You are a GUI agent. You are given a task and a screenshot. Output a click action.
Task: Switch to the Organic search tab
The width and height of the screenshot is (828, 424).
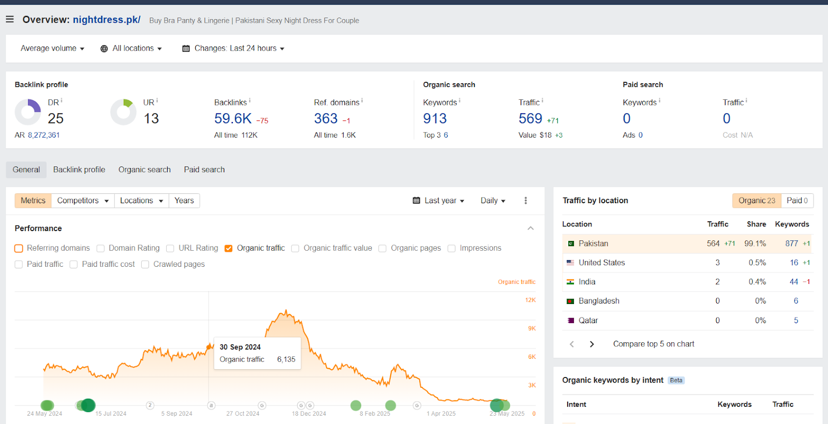pyautogui.click(x=144, y=170)
